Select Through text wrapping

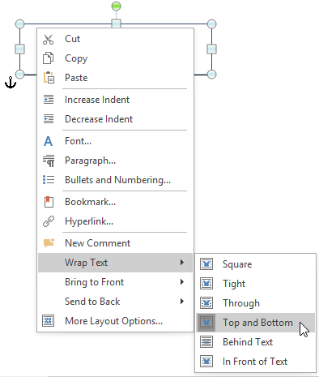[256, 303]
